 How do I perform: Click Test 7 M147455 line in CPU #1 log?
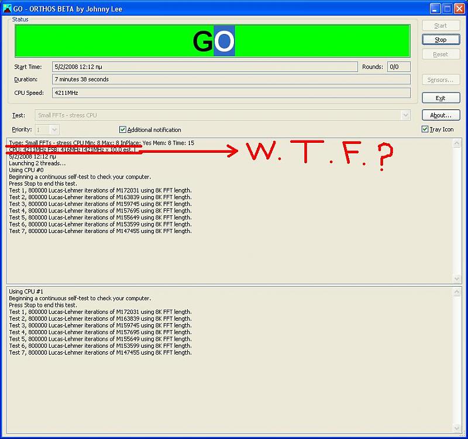pyautogui.click(x=100, y=353)
